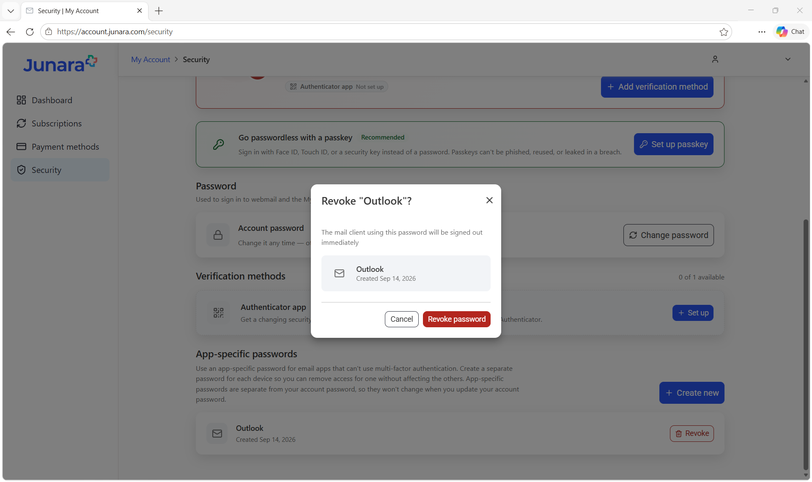Open Payment methods in sidebar
Image resolution: width=812 pixels, height=482 pixels.
[x=60, y=147]
